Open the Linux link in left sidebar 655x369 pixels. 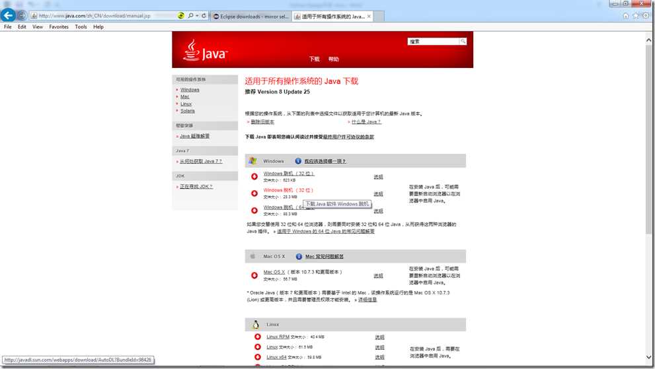pyautogui.click(x=186, y=104)
